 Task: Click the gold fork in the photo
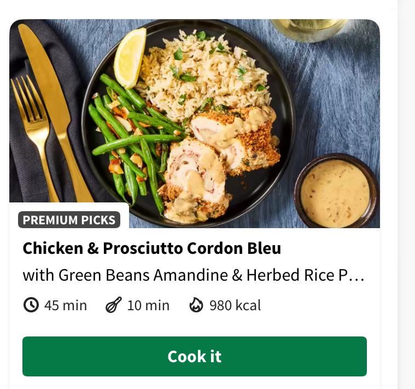[x=34, y=127]
